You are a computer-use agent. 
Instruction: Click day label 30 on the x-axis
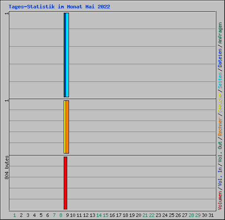click(204, 215)
